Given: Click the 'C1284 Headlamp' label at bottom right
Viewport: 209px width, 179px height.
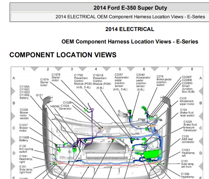Looking at the screenshot, I should pyautogui.click(x=188, y=176).
